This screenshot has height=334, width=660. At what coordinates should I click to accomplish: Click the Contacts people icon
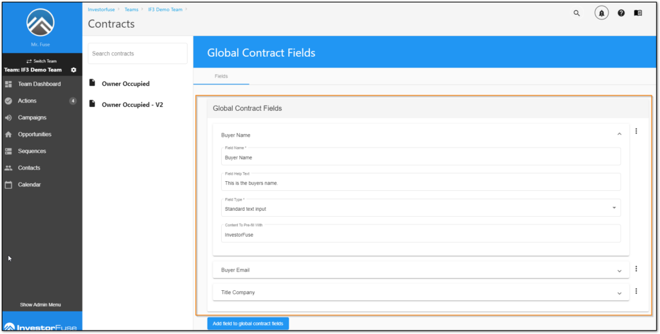click(8, 168)
